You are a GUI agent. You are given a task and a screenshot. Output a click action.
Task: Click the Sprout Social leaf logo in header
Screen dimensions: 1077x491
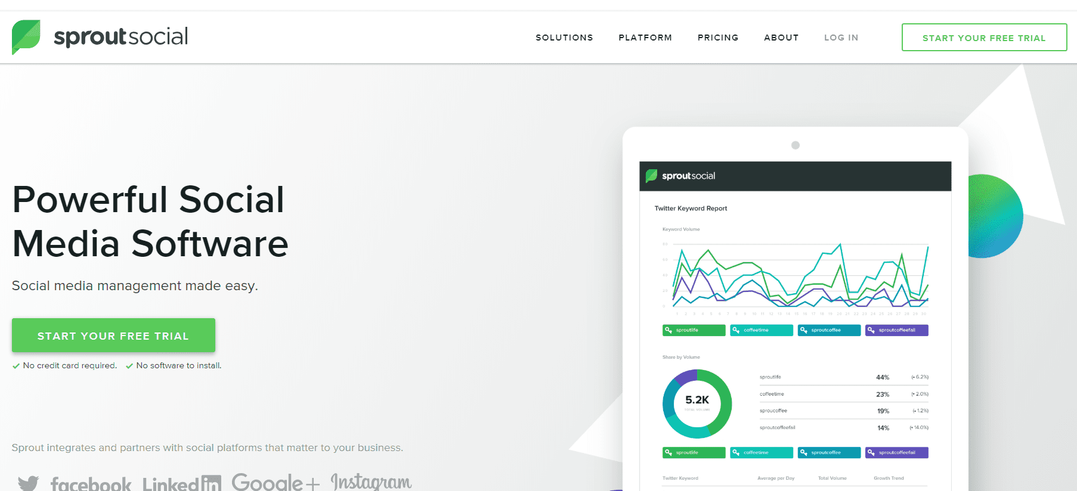click(x=26, y=37)
